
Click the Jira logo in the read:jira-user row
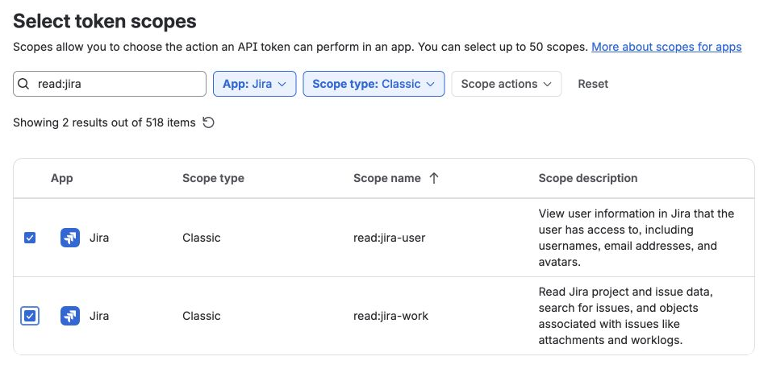click(x=70, y=238)
